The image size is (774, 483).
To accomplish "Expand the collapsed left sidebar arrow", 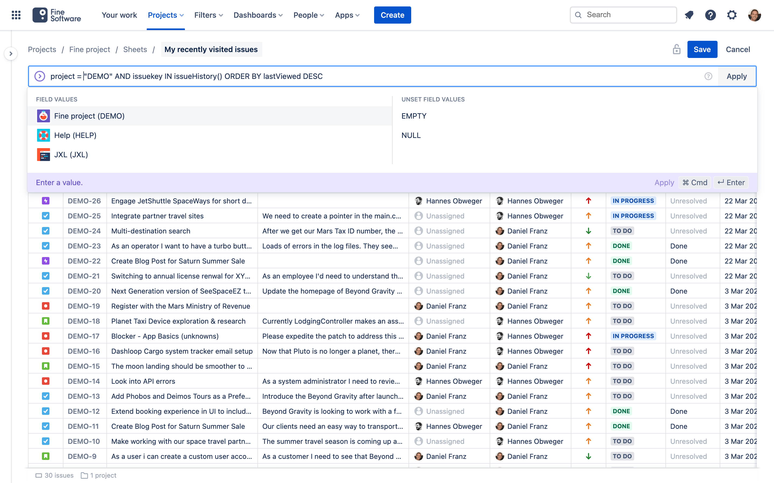I will [x=11, y=54].
